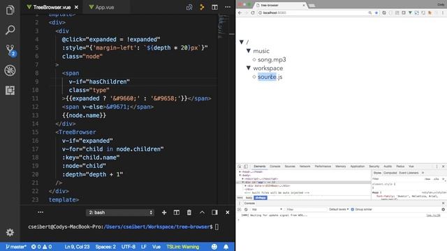447x251 pixels.
Task: Open console settings with the gear icon
Action: pos(443,209)
